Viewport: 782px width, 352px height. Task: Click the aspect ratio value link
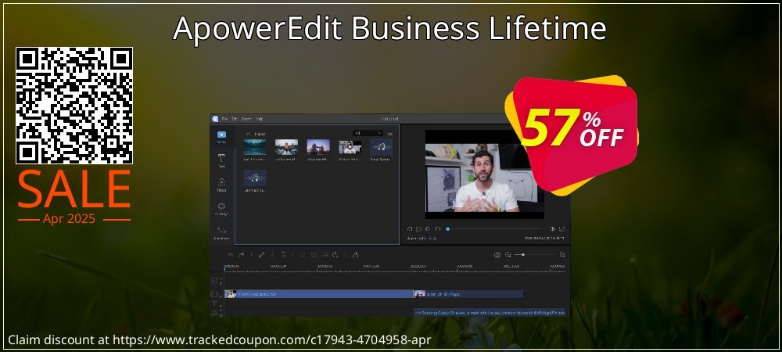(x=432, y=239)
